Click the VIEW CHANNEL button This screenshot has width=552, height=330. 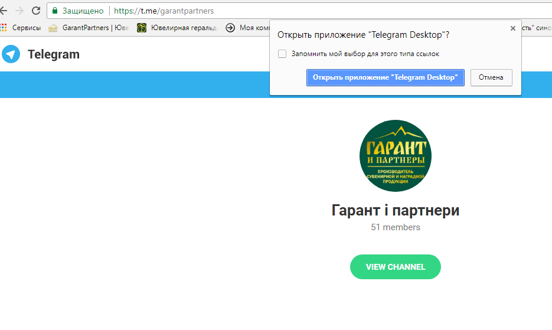coord(396,267)
